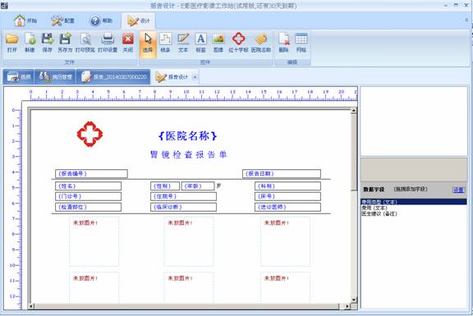
Task: Click the {年龄} field box
Action: (x=198, y=186)
